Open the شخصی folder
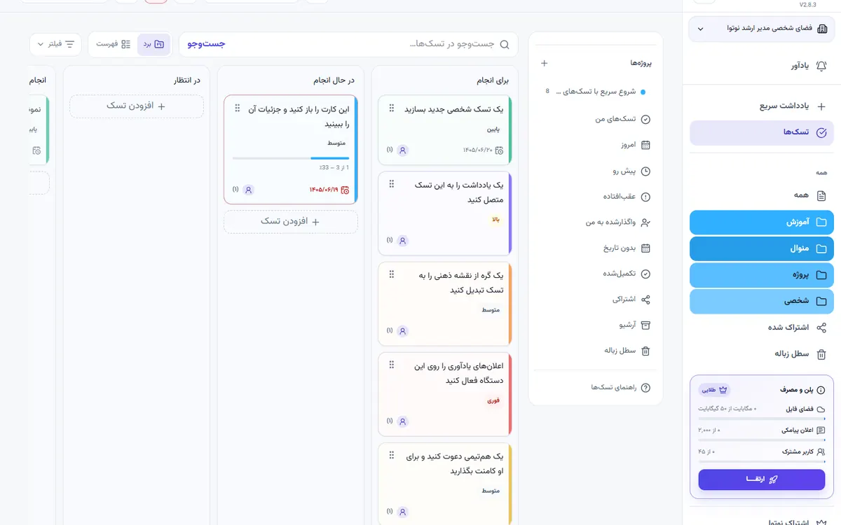The width and height of the screenshot is (841, 525). pyautogui.click(x=762, y=301)
